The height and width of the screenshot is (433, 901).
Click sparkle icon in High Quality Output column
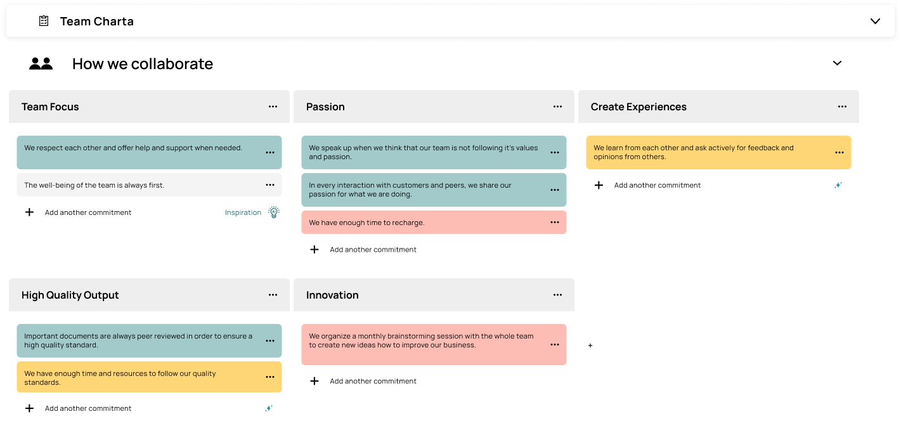pos(269,409)
